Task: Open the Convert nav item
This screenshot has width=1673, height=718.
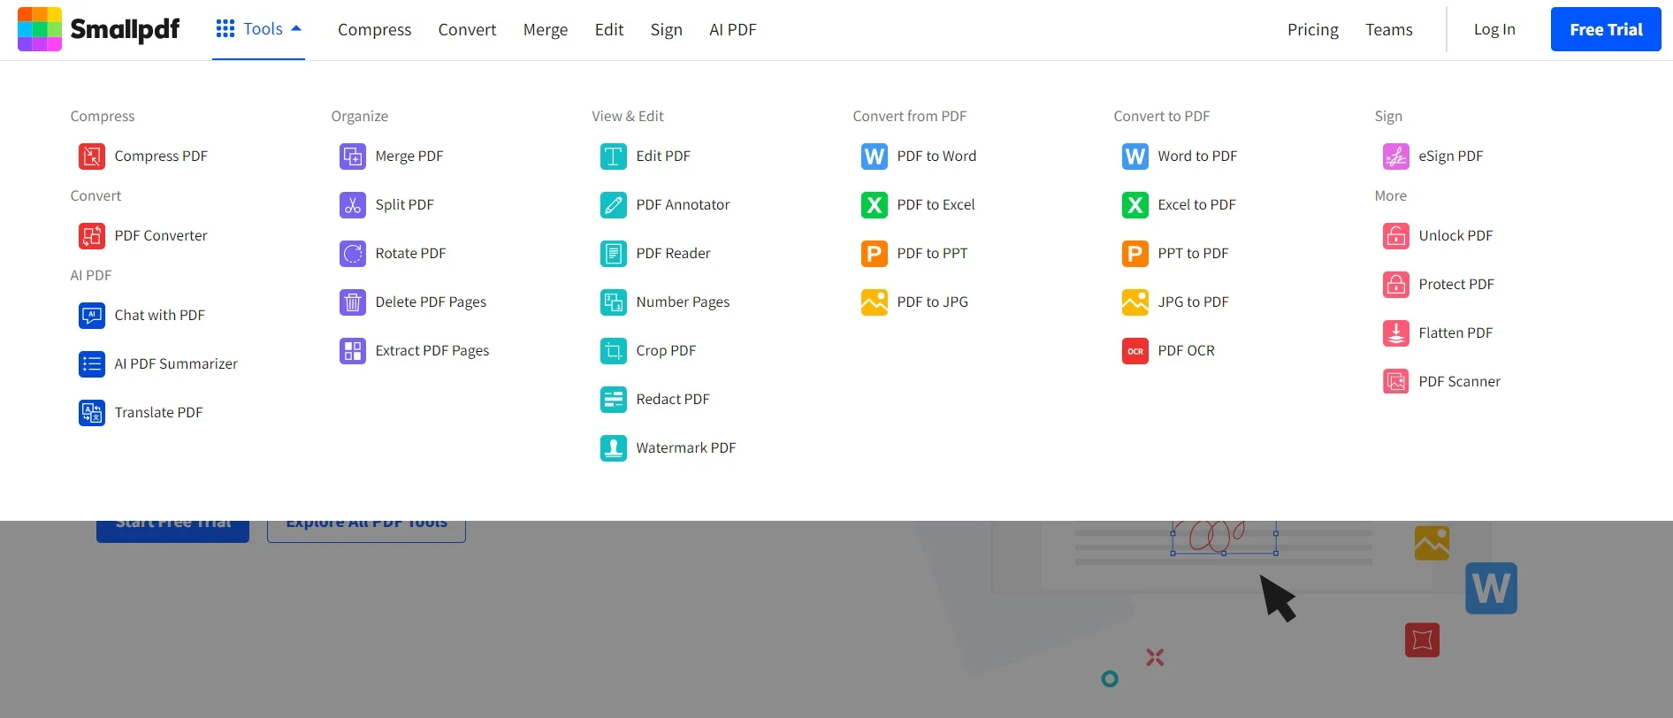Action: (467, 30)
